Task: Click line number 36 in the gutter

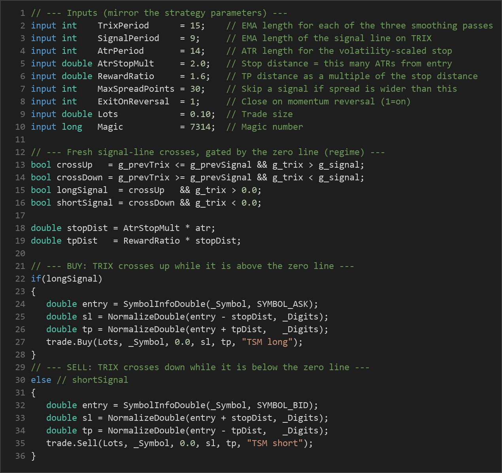Action: (x=20, y=456)
